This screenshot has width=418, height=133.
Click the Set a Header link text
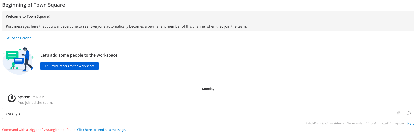[21, 38]
